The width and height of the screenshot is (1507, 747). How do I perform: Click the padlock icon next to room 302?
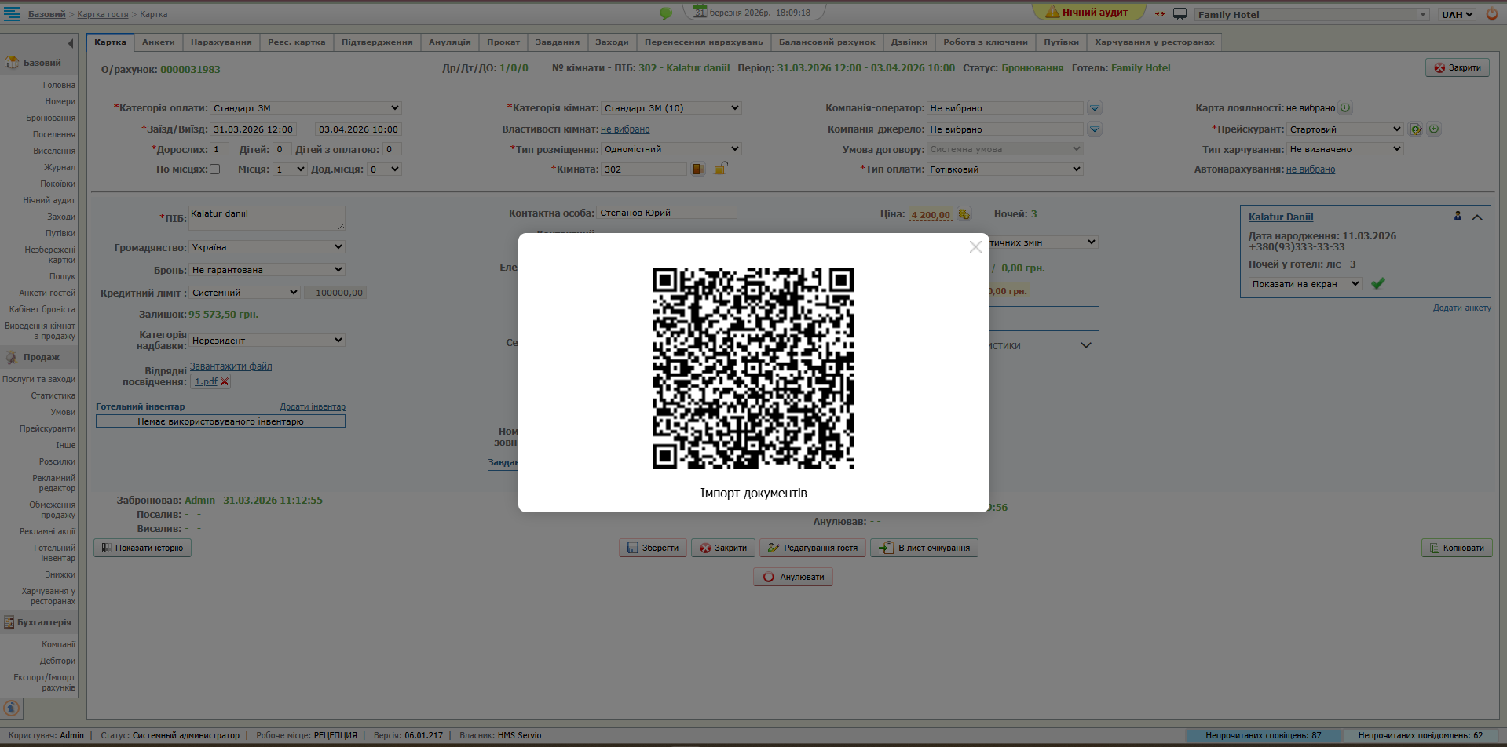720,168
